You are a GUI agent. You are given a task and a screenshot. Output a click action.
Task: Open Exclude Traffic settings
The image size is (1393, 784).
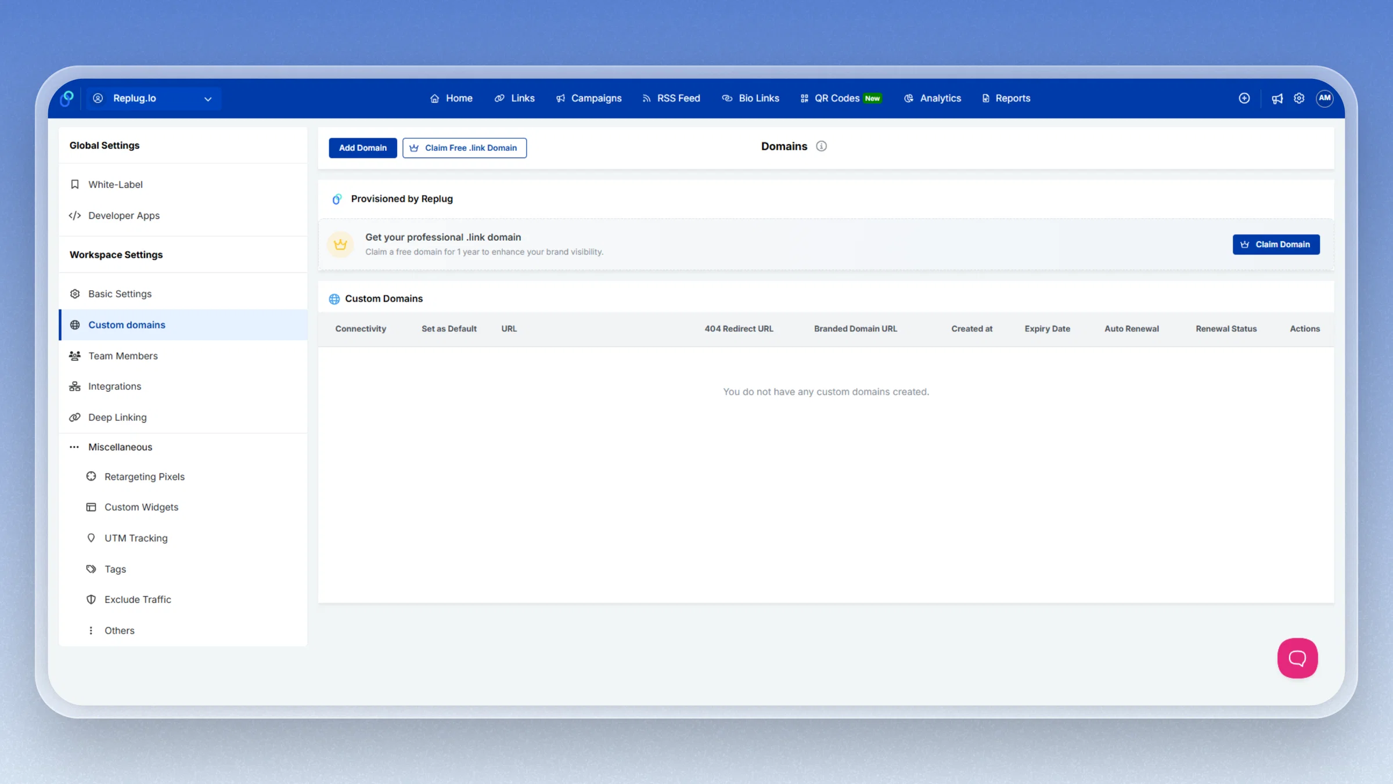coord(183,599)
